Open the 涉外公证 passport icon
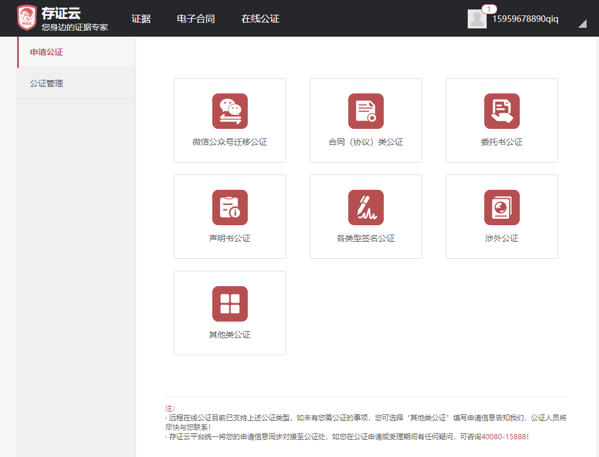This screenshot has height=457, width=599. pyautogui.click(x=502, y=208)
